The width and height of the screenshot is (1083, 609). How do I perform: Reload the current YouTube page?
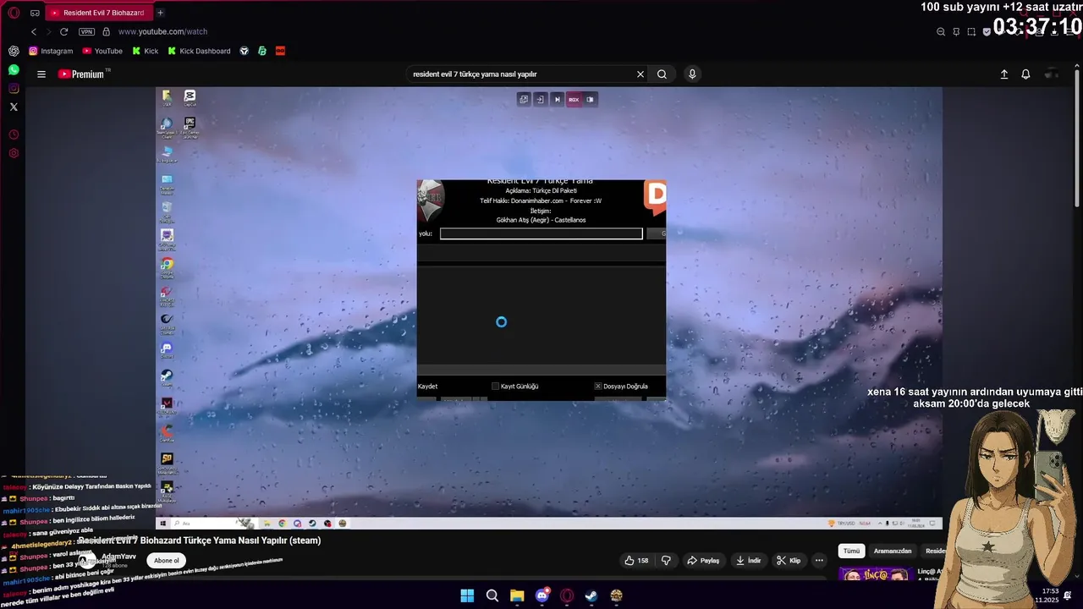[x=63, y=31]
